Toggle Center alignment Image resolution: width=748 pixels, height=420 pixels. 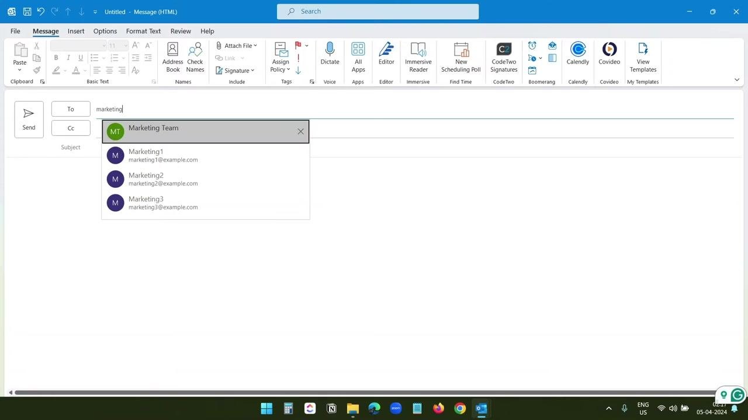click(x=109, y=70)
